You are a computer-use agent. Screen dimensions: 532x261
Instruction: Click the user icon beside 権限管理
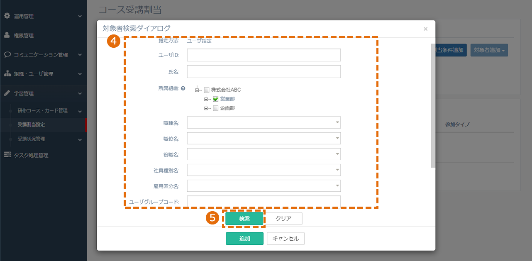coord(7,35)
